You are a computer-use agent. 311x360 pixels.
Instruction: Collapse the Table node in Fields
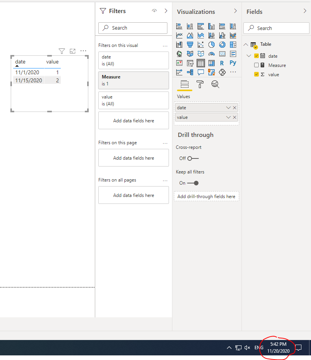(x=246, y=44)
